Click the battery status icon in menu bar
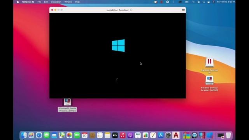The height and width of the screenshot is (140, 249). tap(187, 2)
